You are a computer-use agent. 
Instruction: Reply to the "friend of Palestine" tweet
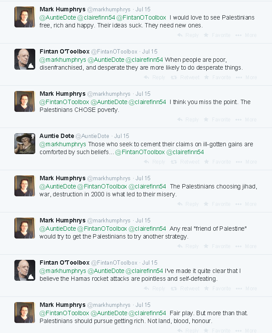[x=188, y=246]
